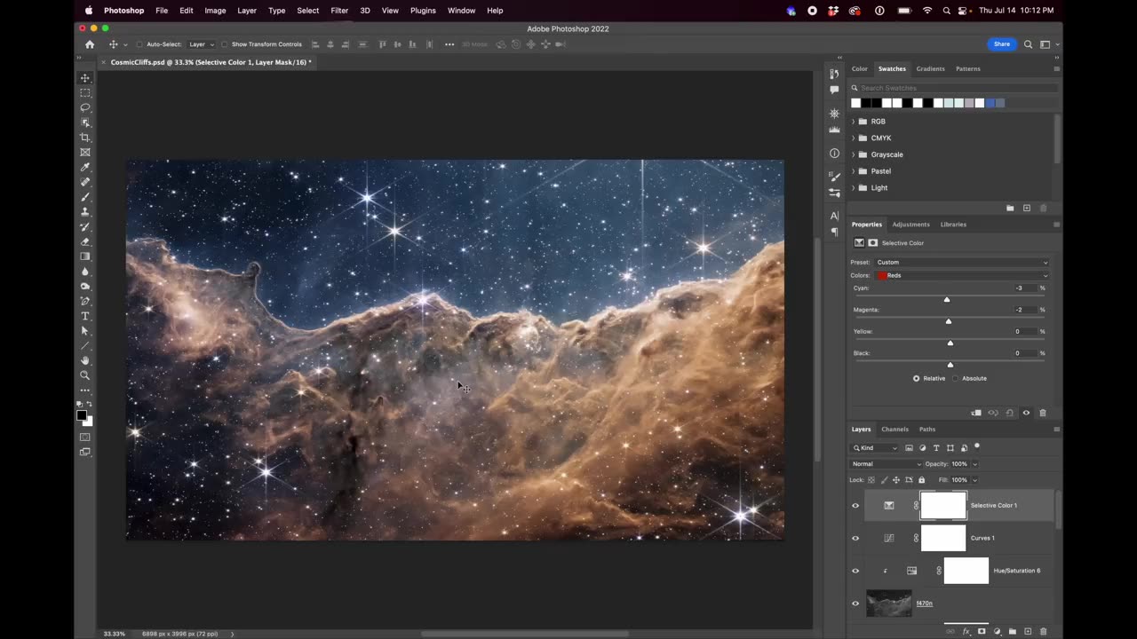Select the Frame tool
The width and height of the screenshot is (1137, 639).
[85, 153]
